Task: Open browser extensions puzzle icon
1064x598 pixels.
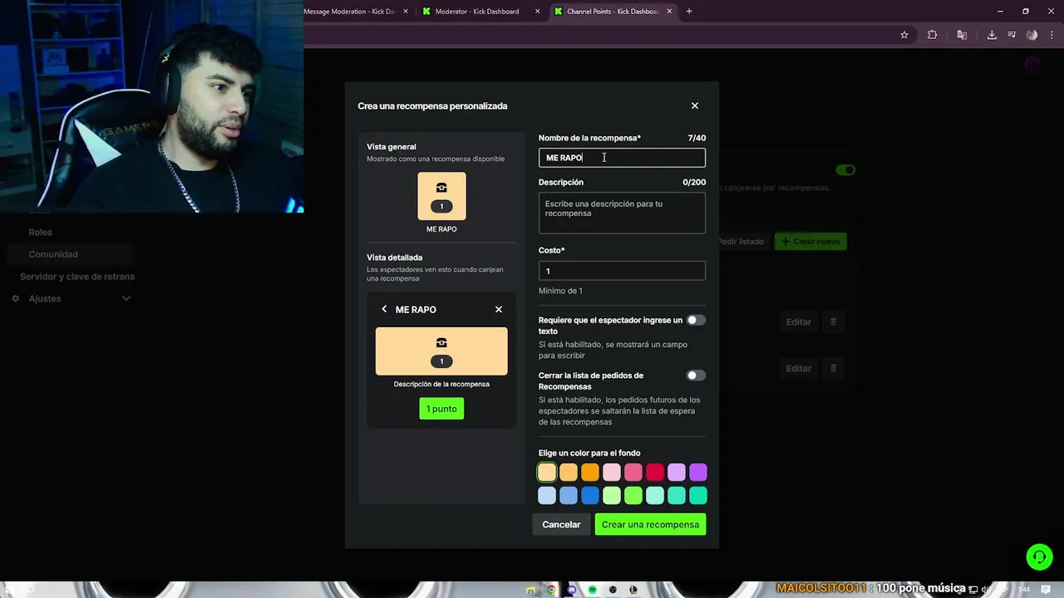Action: click(932, 35)
